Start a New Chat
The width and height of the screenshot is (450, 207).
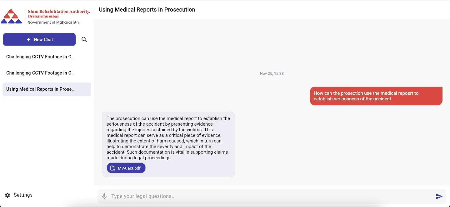pos(39,39)
